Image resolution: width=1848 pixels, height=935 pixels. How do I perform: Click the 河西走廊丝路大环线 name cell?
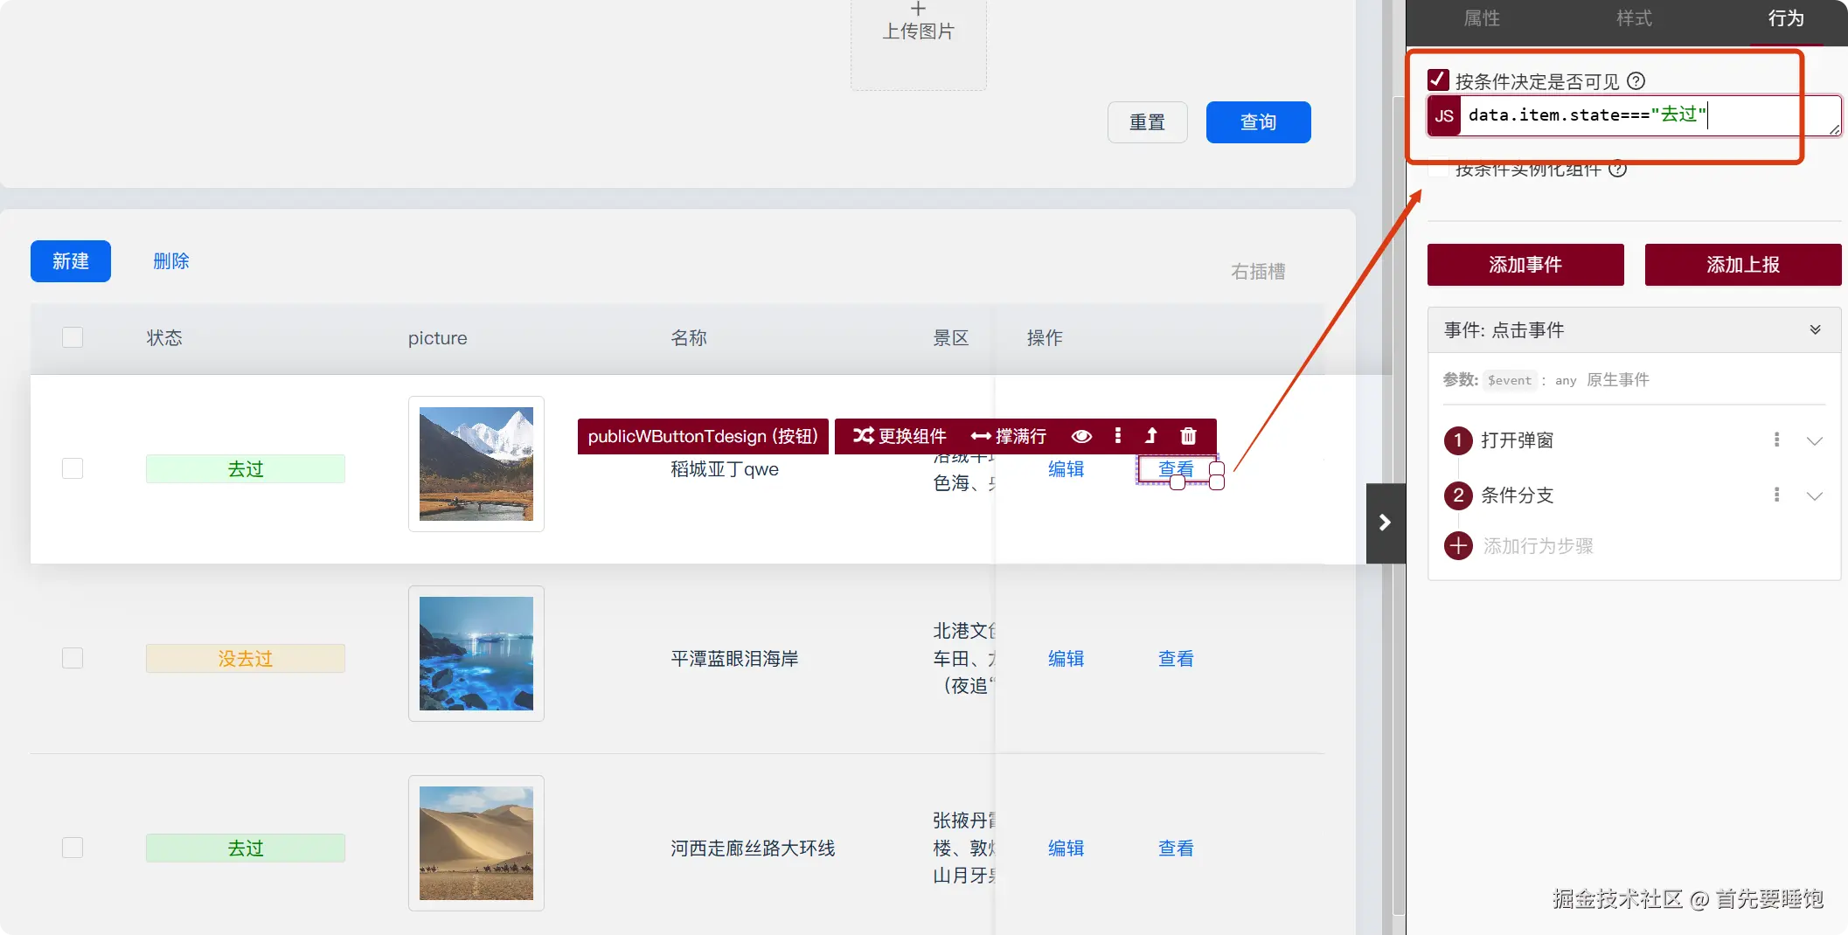tap(753, 848)
